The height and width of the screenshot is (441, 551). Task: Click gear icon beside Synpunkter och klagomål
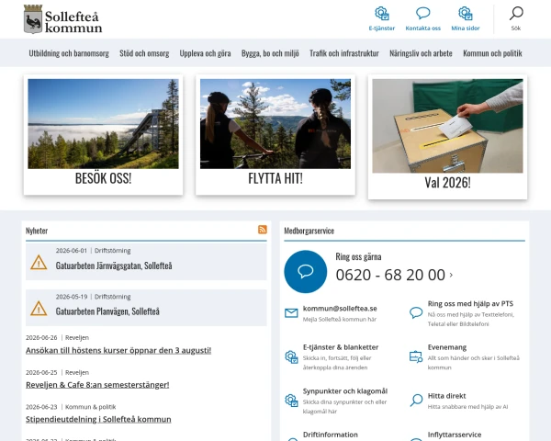pyautogui.click(x=291, y=401)
